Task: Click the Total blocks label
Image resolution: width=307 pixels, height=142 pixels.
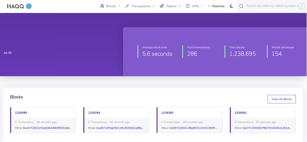Action: coord(237,47)
